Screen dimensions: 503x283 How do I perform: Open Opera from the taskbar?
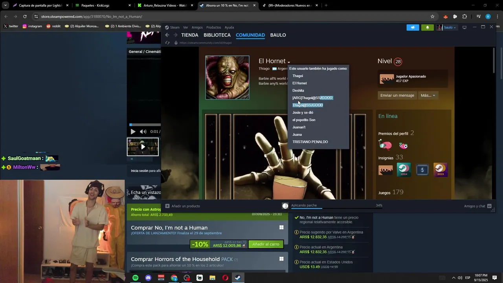pyautogui.click(x=225, y=278)
